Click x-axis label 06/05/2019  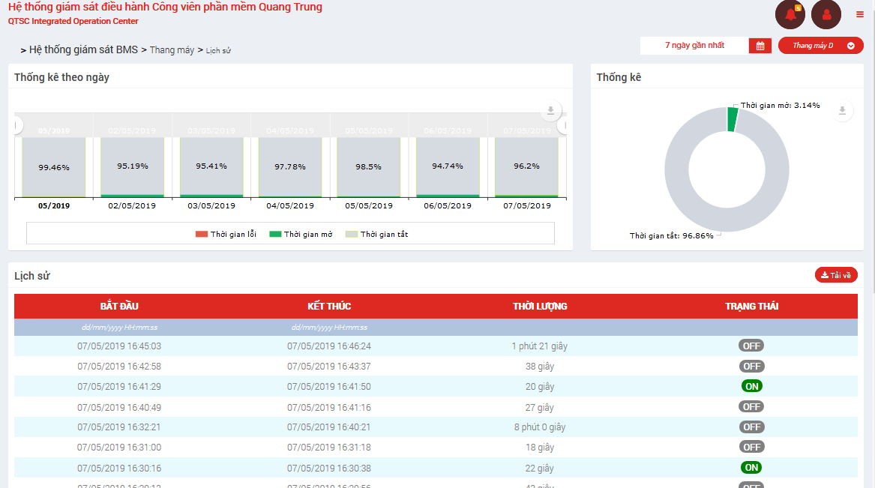pyautogui.click(x=448, y=206)
